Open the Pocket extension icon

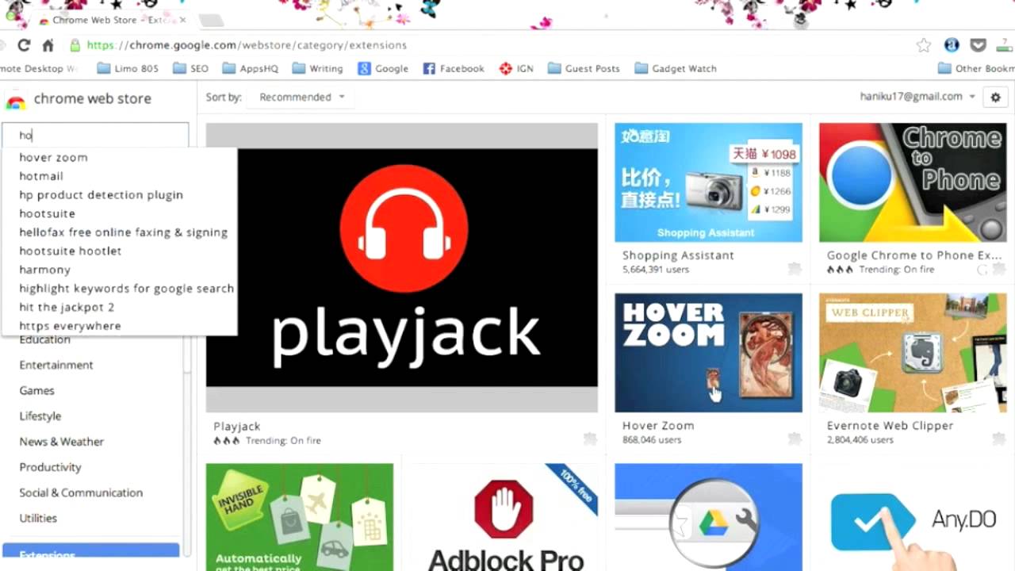979,45
